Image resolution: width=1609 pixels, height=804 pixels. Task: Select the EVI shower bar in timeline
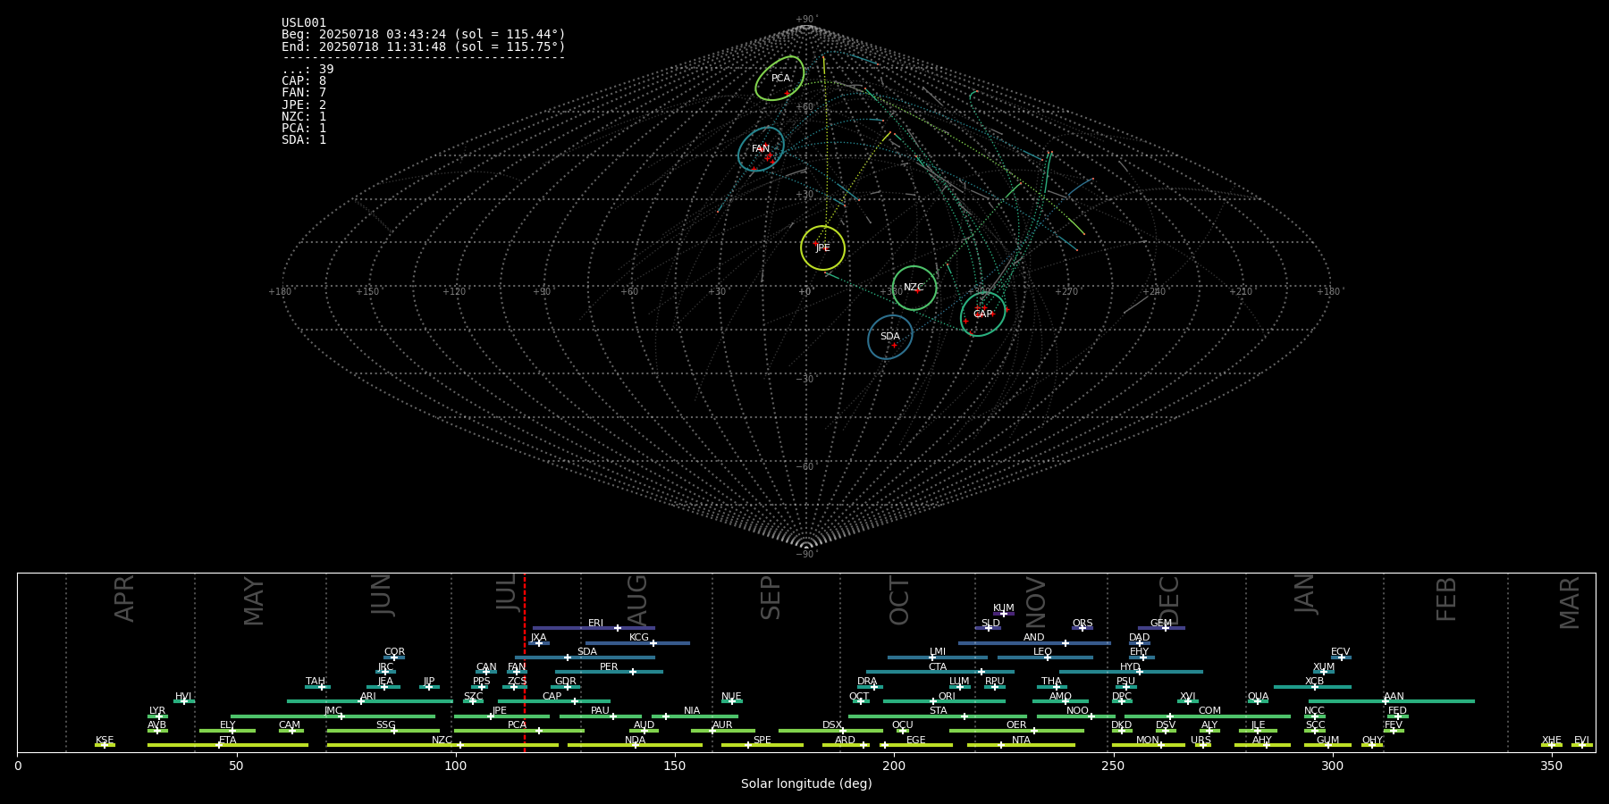click(1582, 745)
